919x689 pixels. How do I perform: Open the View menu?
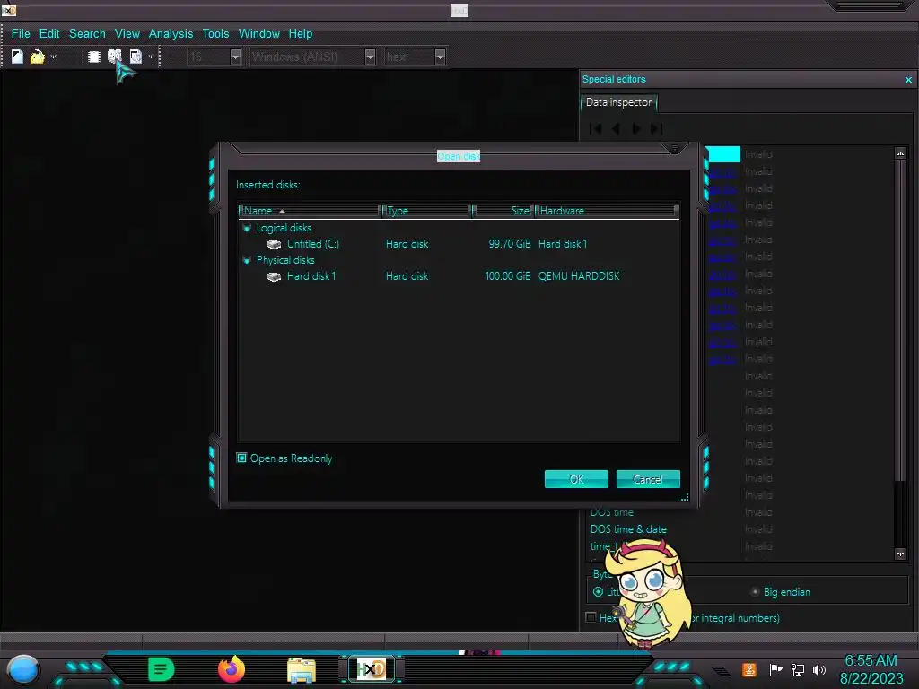[x=127, y=33]
